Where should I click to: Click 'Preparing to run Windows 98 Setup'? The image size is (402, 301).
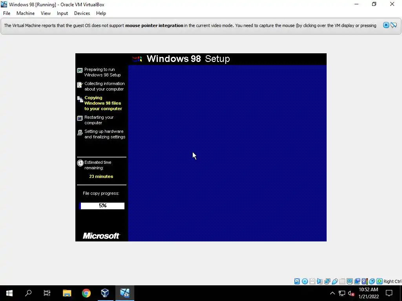point(102,72)
